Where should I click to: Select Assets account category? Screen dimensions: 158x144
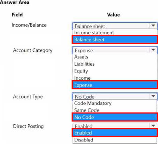[81, 57]
